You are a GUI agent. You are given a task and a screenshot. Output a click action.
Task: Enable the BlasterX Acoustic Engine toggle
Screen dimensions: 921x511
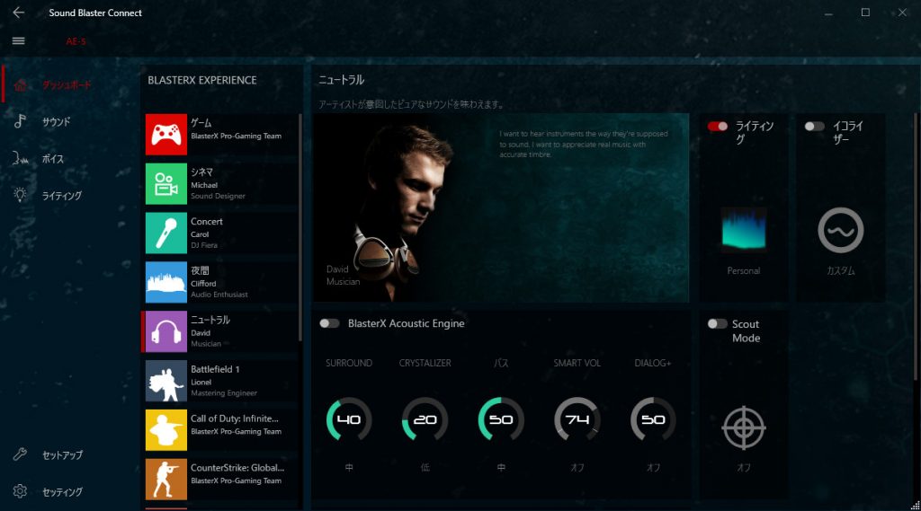[x=329, y=323]
